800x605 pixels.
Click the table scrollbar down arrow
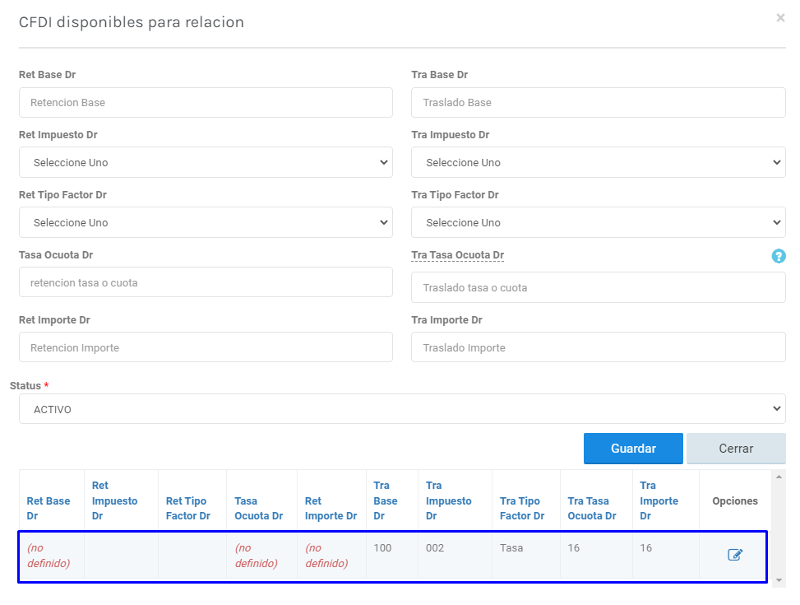point(779,580)
